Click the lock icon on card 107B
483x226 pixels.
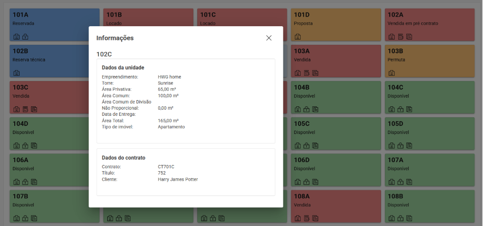(25, 218)
